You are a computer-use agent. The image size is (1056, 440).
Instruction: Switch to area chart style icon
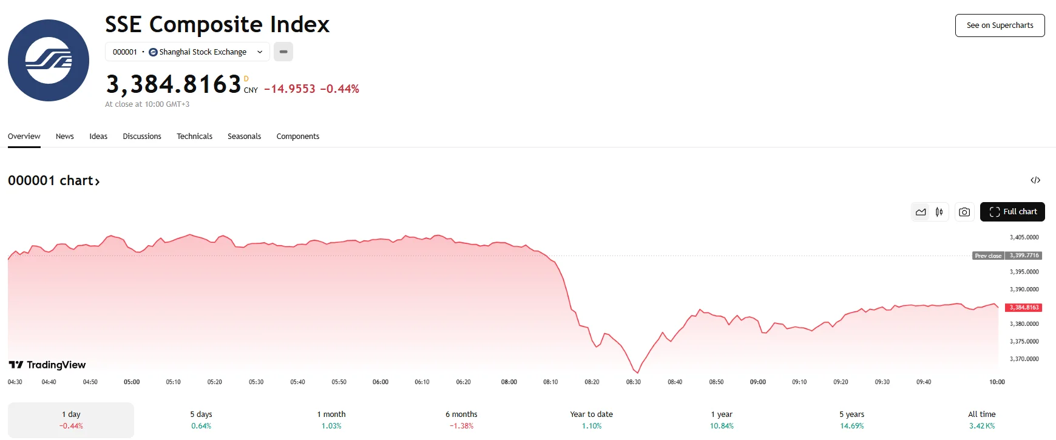(x=921, y=212)
